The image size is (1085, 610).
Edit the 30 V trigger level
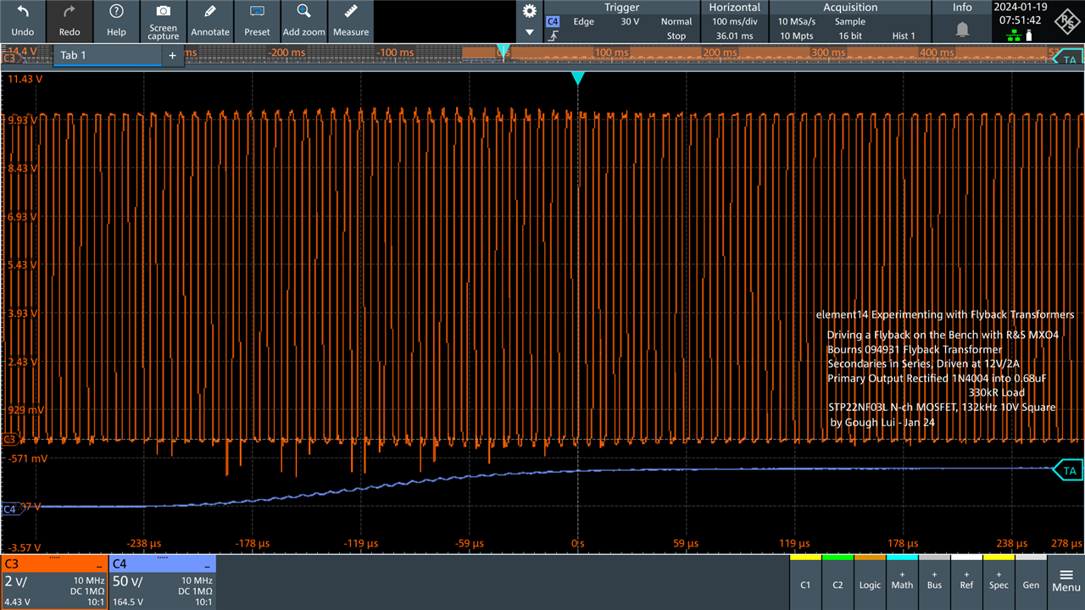click(x=630, y=22)
